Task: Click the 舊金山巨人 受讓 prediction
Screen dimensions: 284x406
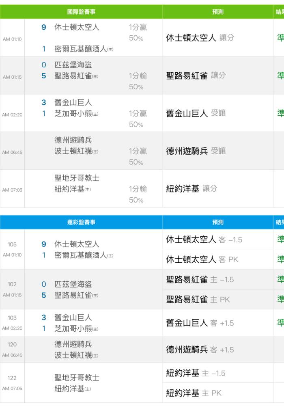Action: pyautogui.click(x=196, y=113)
